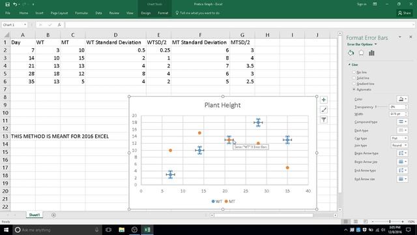417x235 pixels.
Task: Open the task pane options arrow
Action: (x=399, y=37)
